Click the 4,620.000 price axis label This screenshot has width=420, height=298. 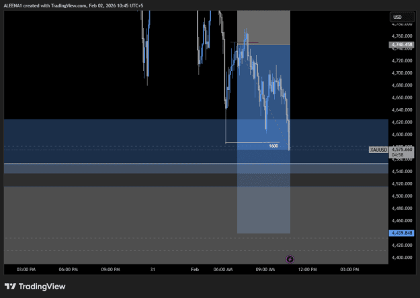[x=402, y=122]
